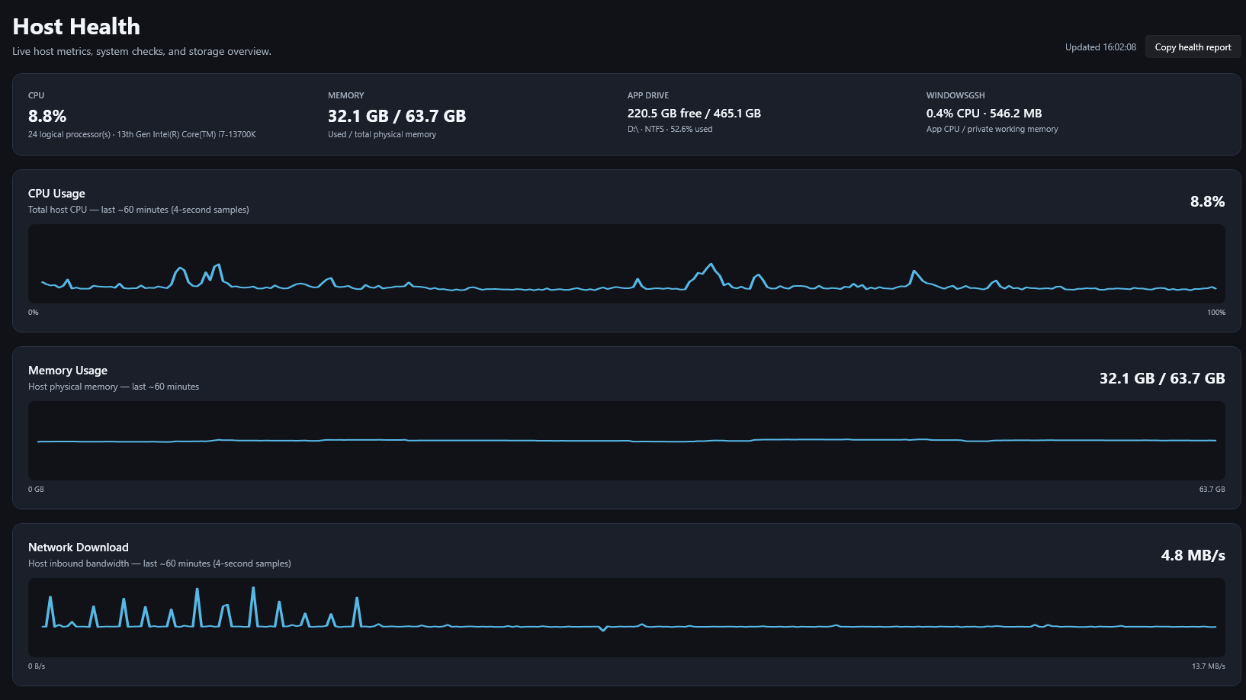This screenshot has height=700, width=1246.
Task: Click the MEMORY label in summary card
Action: click(346, 95)
